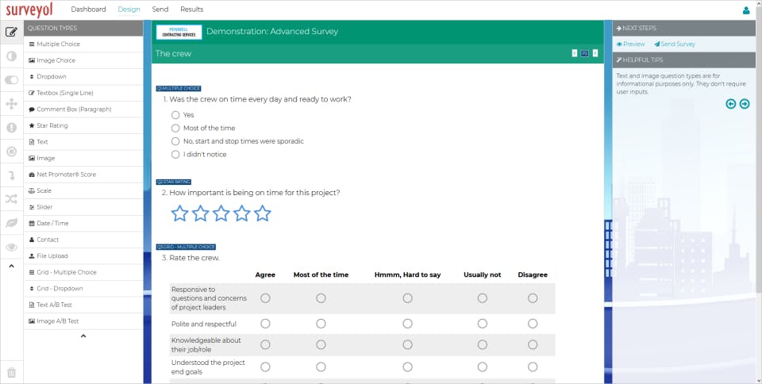Add a File Upload question type

pyautogui.click(x=83, y=255)
